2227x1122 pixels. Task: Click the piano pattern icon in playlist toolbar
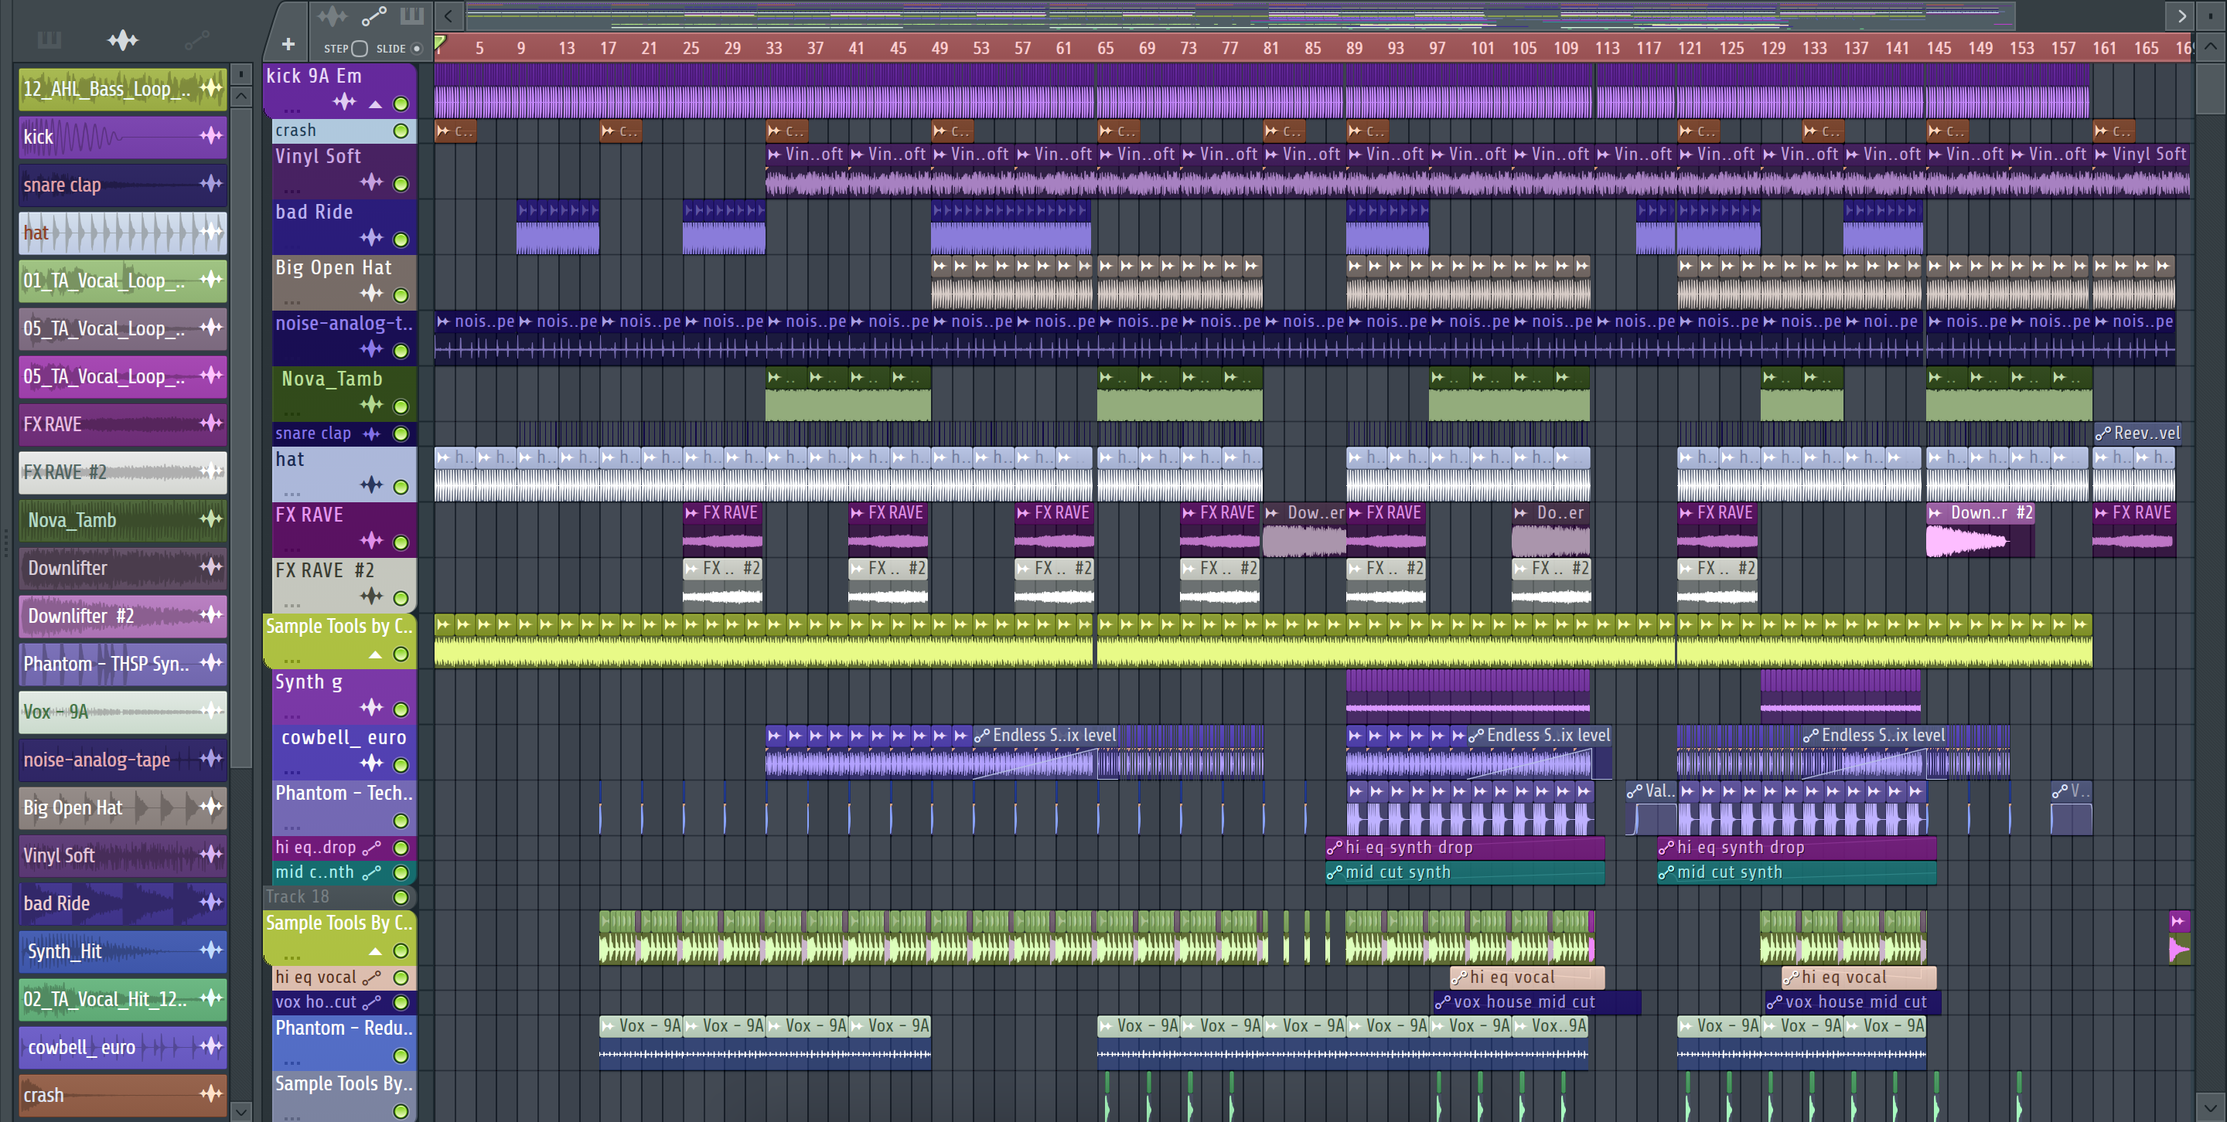(x=411, y=15)
